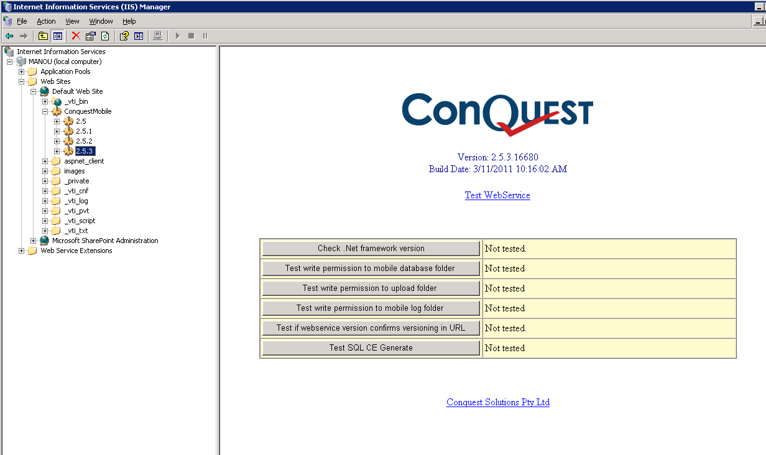Click Test write permission to mobile database folder
The width and height of the screenshot is (766, 455).
pos(371,269)
